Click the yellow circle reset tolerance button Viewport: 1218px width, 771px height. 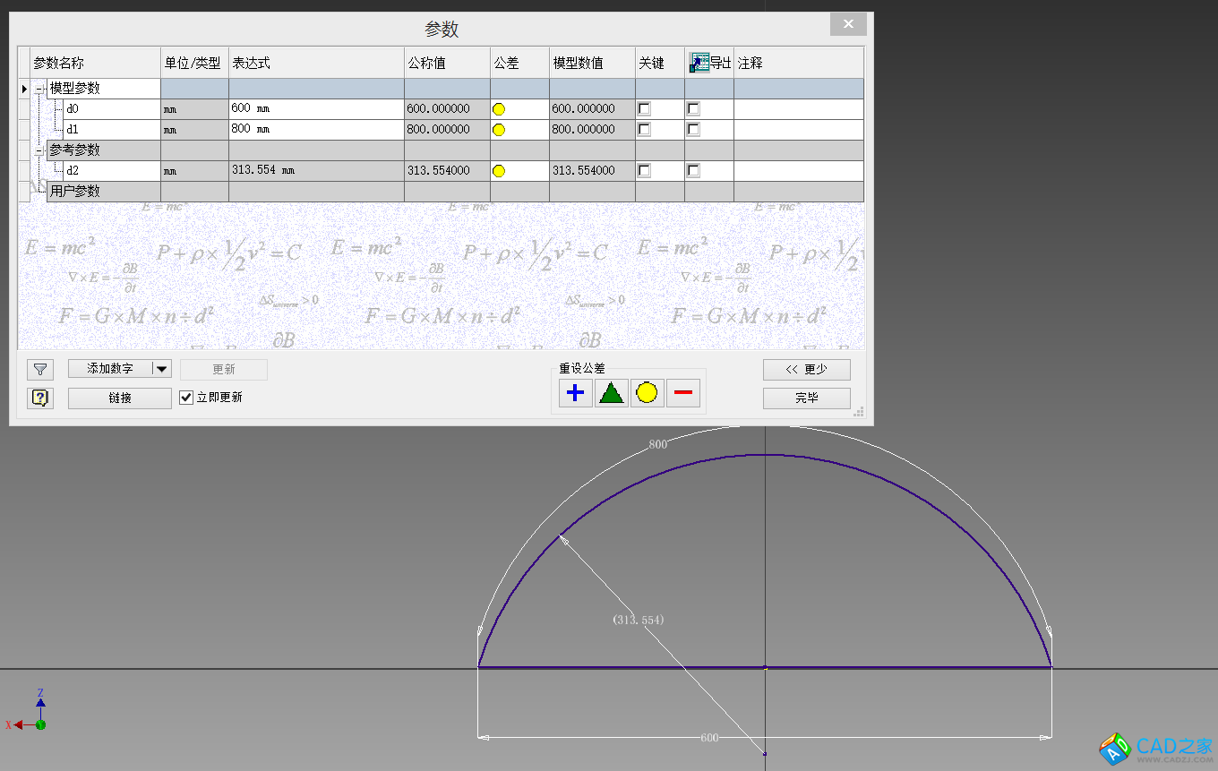pyautogui.click(x=647, y=392)
